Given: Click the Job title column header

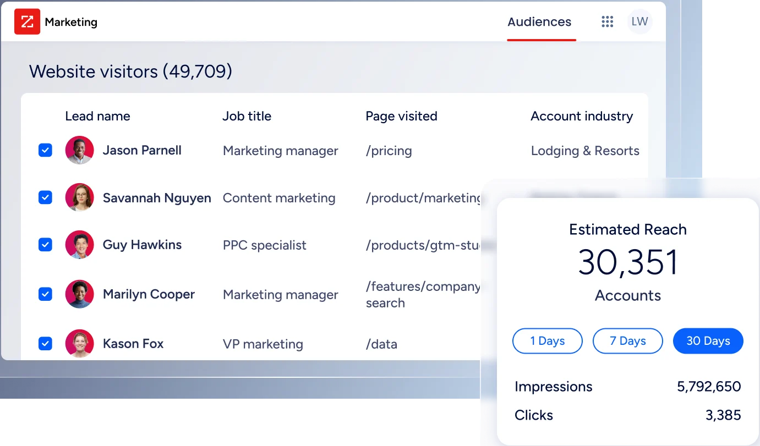Looking at the screenshot, I should click(x=247, y=116).
